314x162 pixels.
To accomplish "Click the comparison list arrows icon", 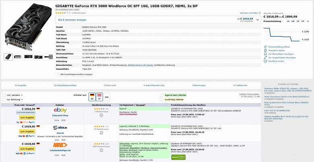I will point(266,58).
